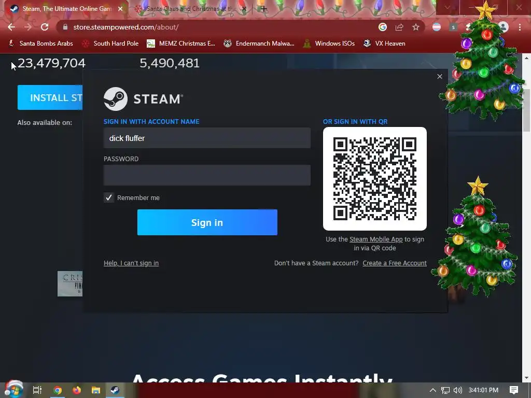Bookmark this page with star icon
The height and width of the screenshot is (398, 531).
[416, 27]
